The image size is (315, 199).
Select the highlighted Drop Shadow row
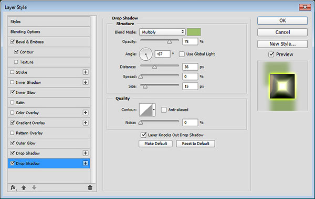tap(49, 163)
